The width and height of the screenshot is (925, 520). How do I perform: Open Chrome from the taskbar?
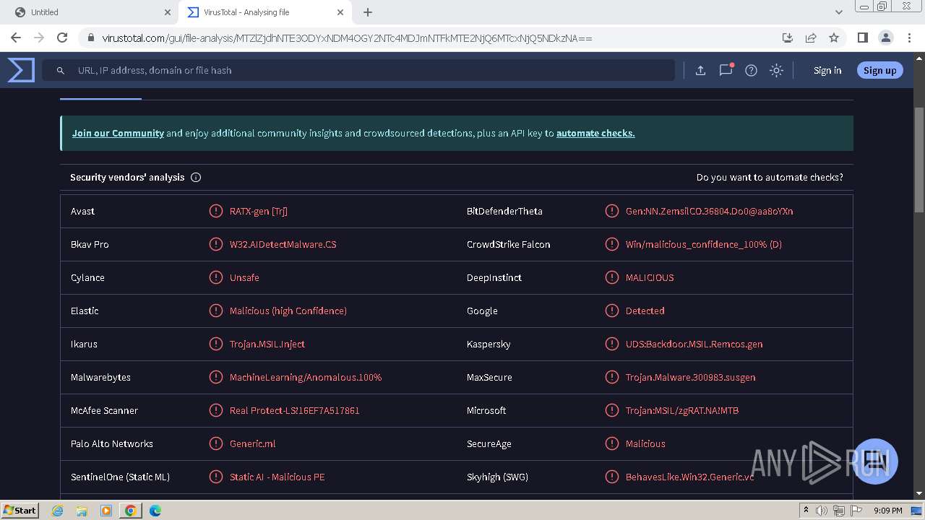(131, 511)
